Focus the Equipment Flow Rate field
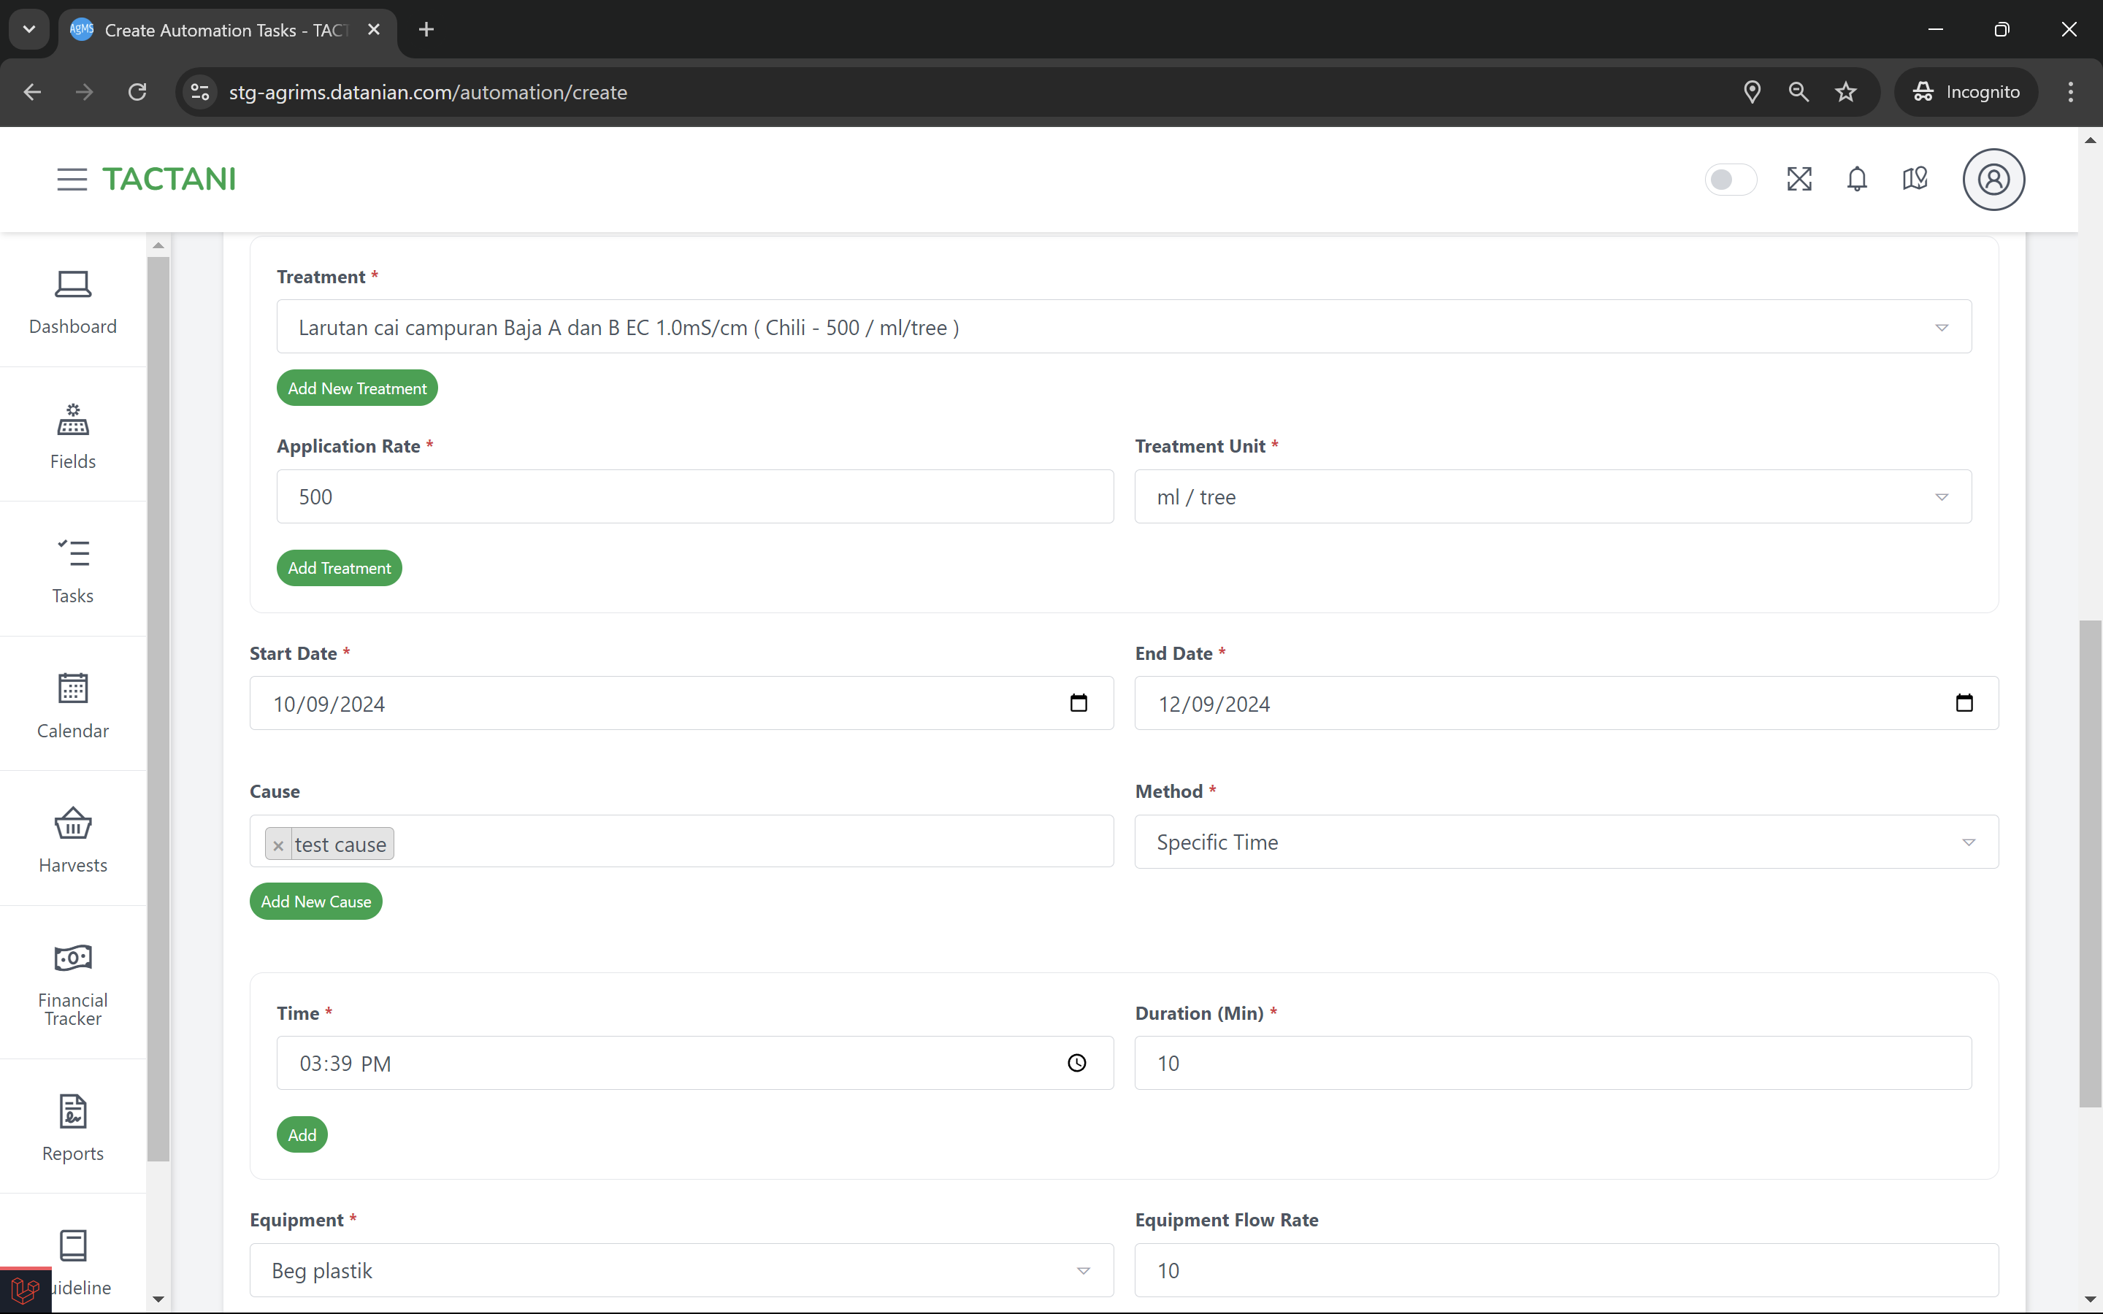The width and height of the screenshot is (2103, 1314). [1566, 1269]
